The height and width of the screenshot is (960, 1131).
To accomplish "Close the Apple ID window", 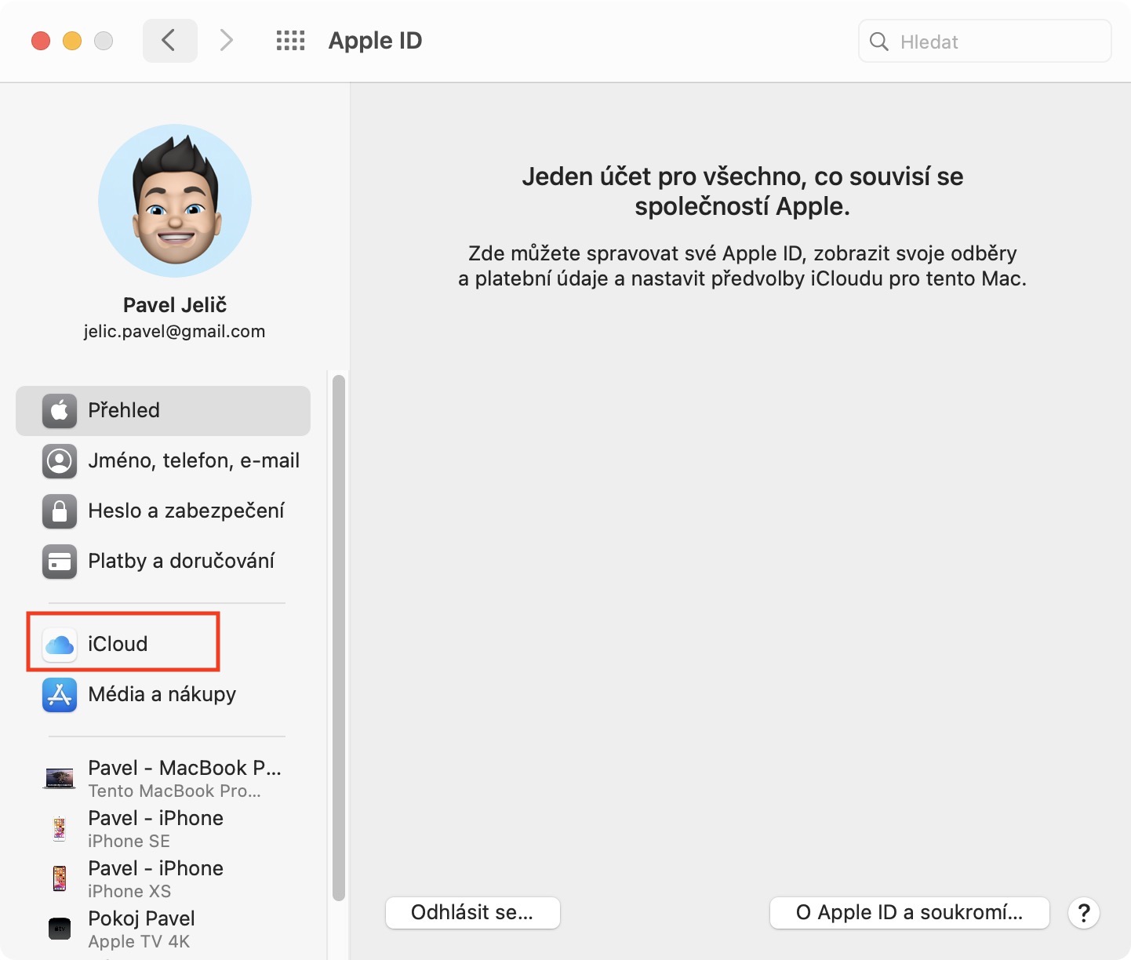I will click(41, 41).
